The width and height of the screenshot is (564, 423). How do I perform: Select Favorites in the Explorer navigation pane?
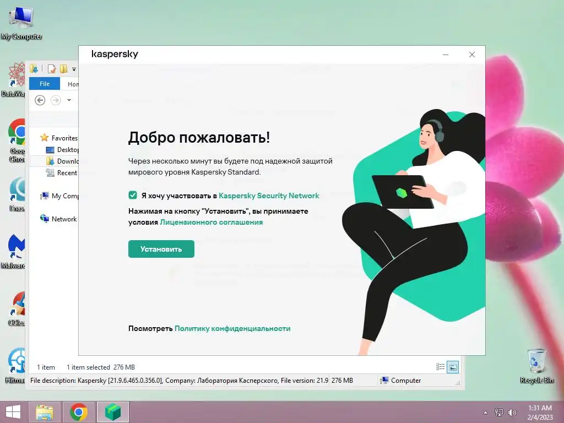58,138
